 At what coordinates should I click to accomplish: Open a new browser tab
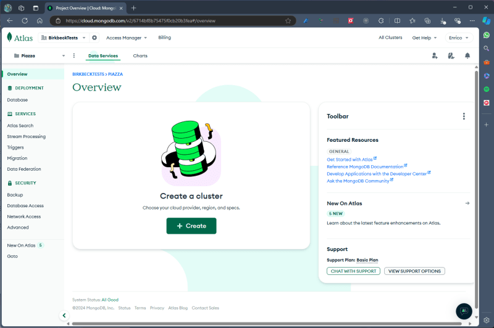133,8
